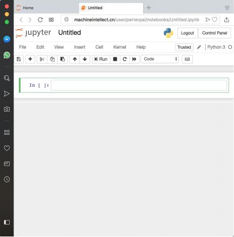
Task: Click the Jupyter logo
Action: 33,32
